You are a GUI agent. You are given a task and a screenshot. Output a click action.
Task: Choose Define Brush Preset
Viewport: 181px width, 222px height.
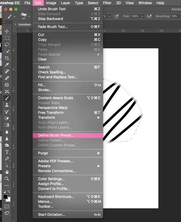point(68,135)
